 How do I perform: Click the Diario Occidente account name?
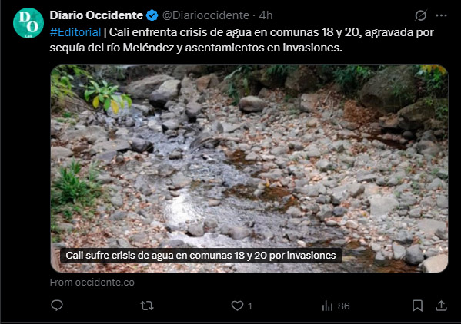pos(96,15)
